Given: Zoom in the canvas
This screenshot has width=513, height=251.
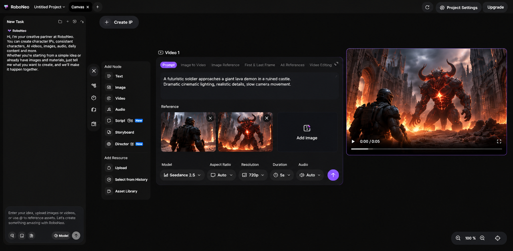Looking at the screenshot, I should 482,238.
